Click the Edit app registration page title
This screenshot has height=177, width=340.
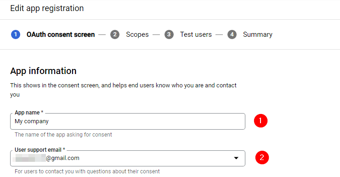point(47,8)
